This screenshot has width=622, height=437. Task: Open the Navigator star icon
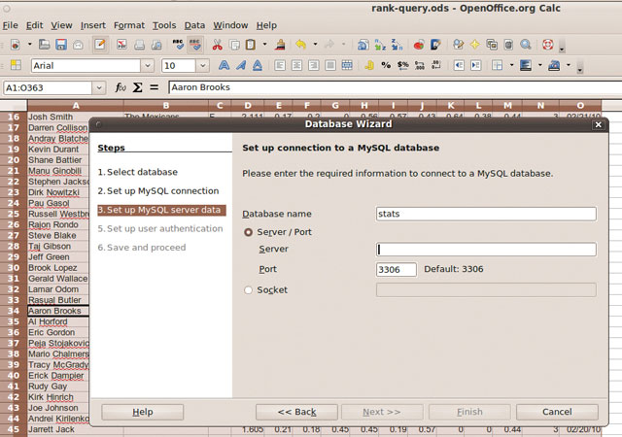coord(475,45)
